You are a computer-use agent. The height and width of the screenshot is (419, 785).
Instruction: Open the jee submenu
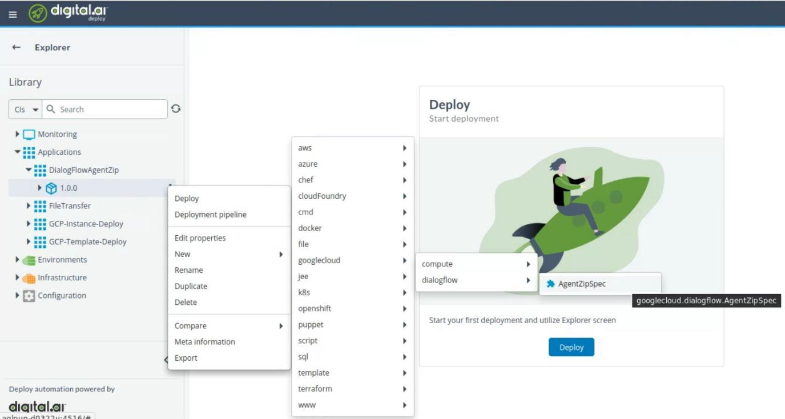[352, 276]
